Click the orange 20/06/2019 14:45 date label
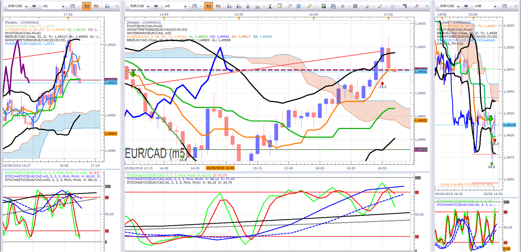 pos(220,168)
